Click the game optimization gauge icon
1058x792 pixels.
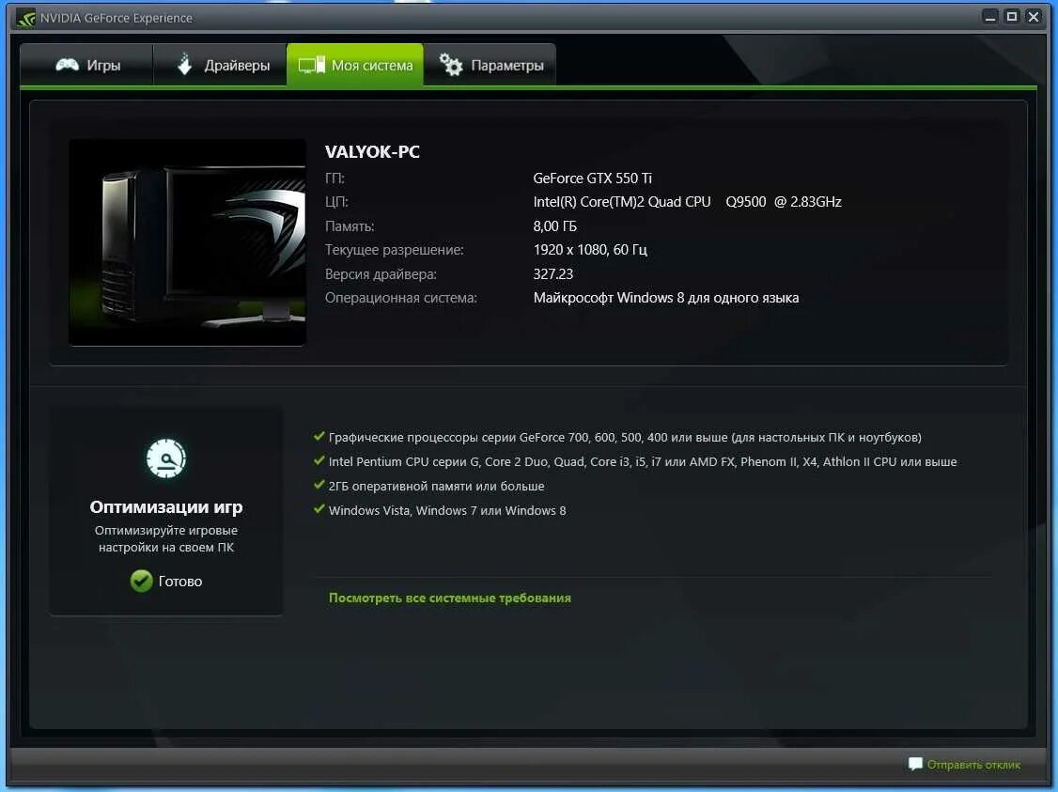(166, 458)
